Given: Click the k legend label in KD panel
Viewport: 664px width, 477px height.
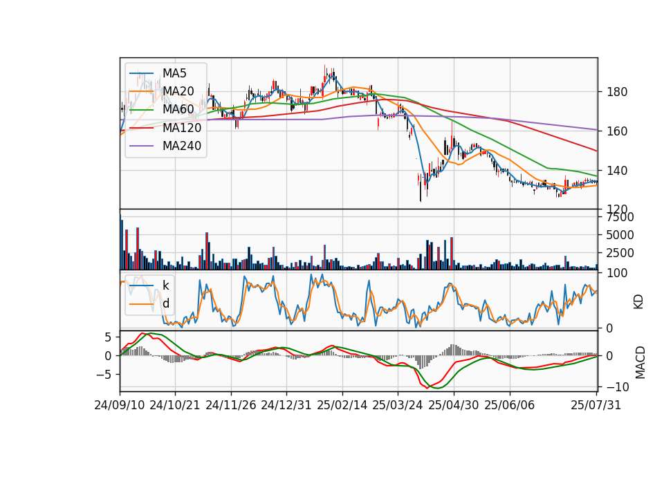Looking at the screenshot, I should tap(165, 286).
